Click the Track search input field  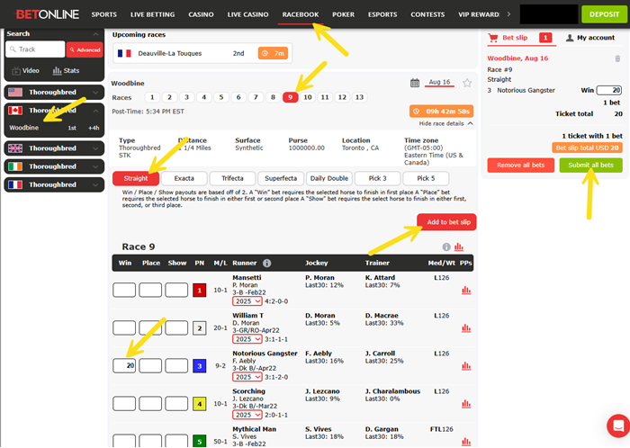pyautogui.click(x=36, y=49)
